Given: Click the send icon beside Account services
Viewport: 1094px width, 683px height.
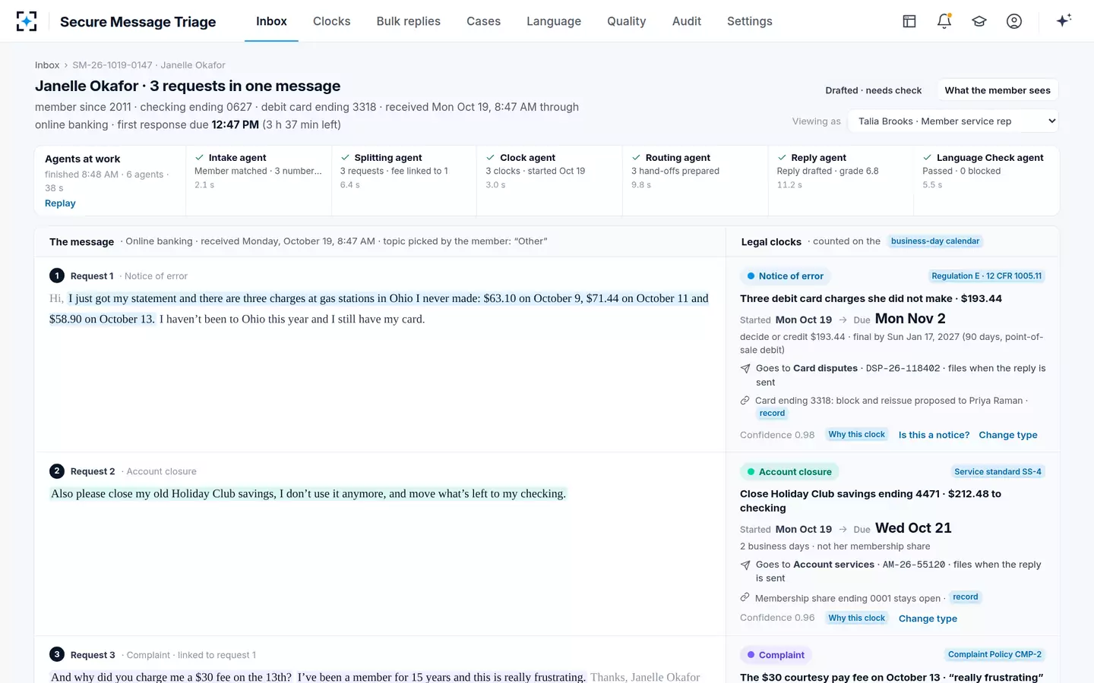Looking at the screenshot, I should pos(745,565).
